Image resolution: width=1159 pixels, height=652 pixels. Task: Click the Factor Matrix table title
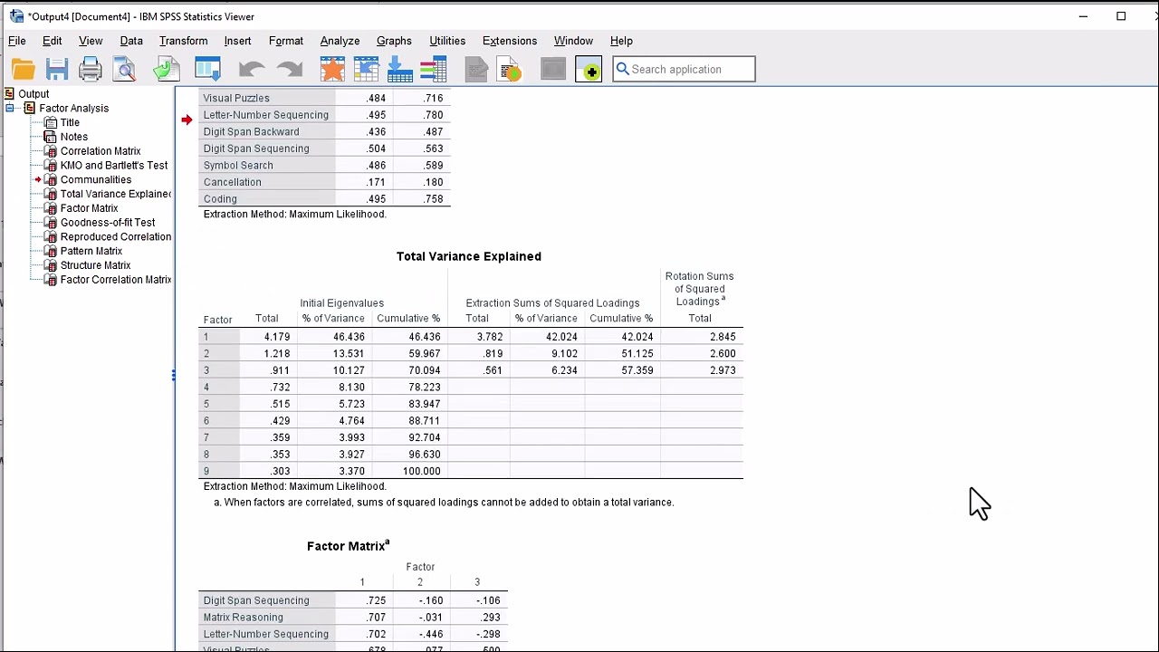[x=348, y=546]
